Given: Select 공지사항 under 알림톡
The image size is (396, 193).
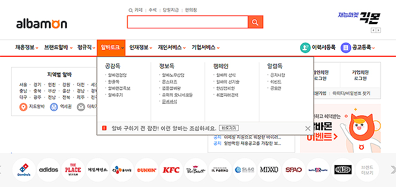Looking at the screenshot, I should click(278, 75).
